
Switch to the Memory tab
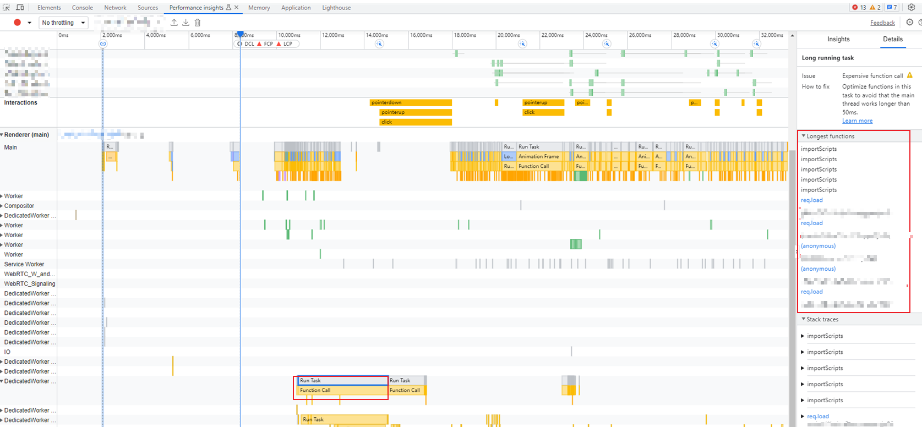click(259, 8)
